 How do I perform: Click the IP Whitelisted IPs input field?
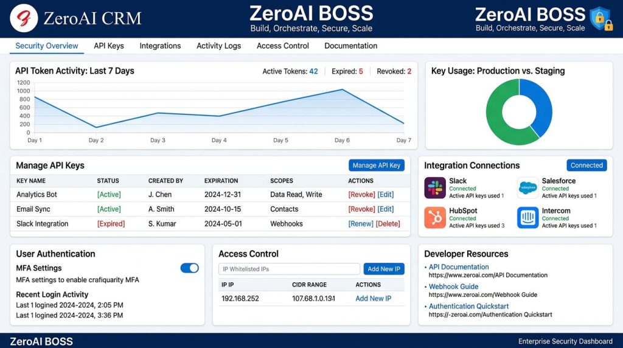coord(289,269)
